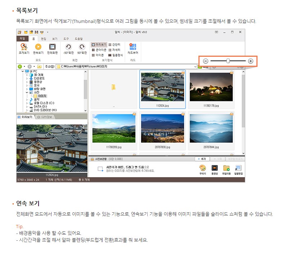Click the thumbnail list vertical scrollbar
282x254 pixels.
(243, 101)
